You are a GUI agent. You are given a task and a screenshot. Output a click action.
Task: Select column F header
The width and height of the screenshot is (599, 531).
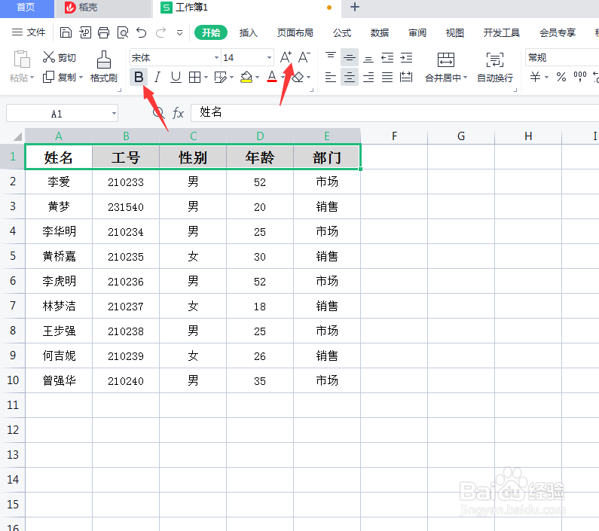point(394,136)
